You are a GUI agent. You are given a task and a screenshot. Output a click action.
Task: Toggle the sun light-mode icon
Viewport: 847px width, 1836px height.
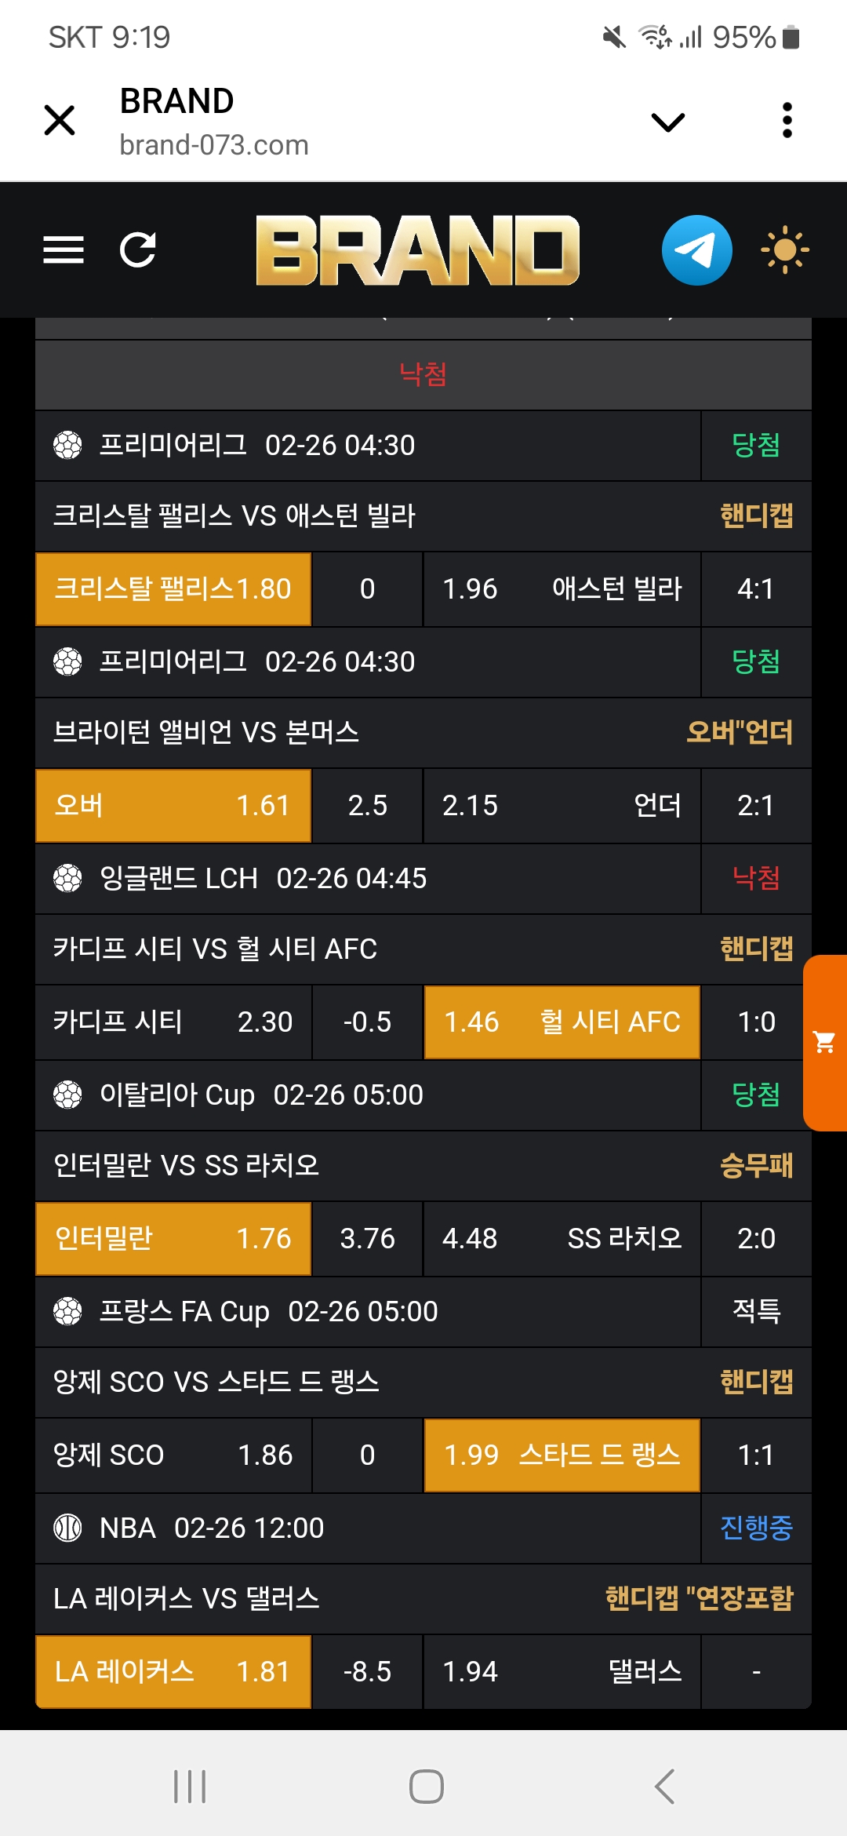point(784,250)
